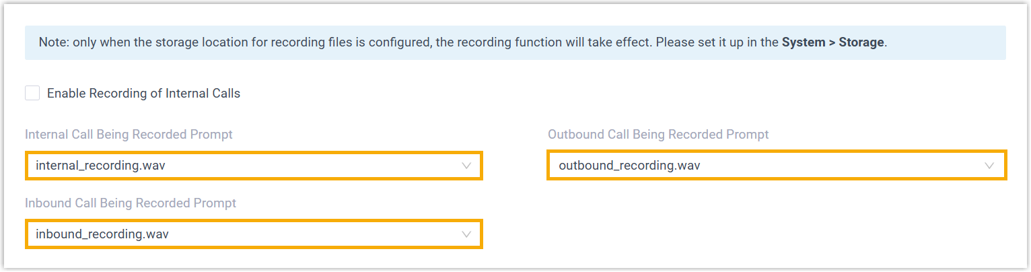Select the internal_recording.wav value text

point(100,166)
